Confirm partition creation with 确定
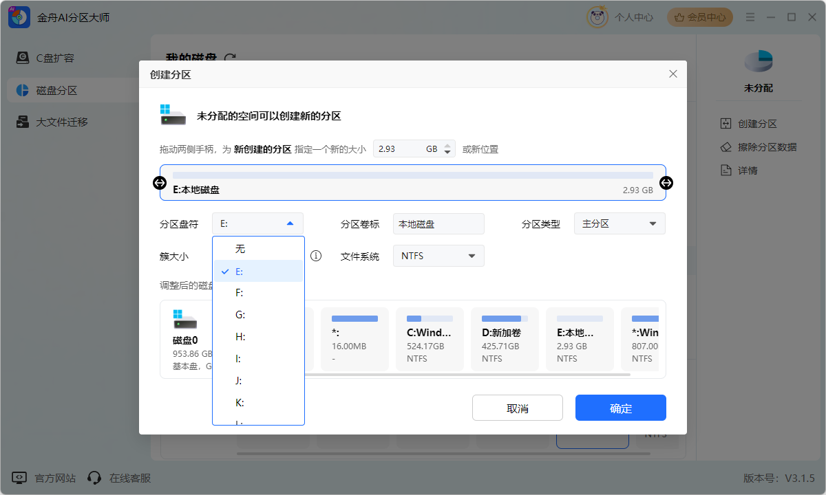The width and height of the screenshot is (826, 495). (620, 408)
